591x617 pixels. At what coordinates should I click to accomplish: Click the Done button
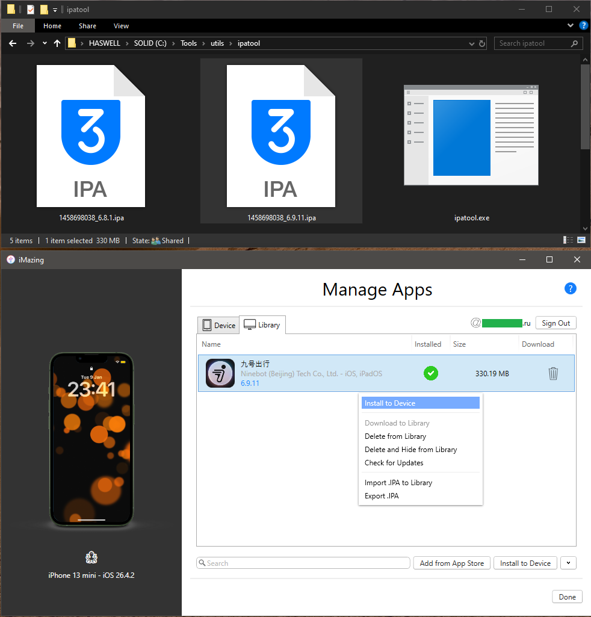(567, 597)
